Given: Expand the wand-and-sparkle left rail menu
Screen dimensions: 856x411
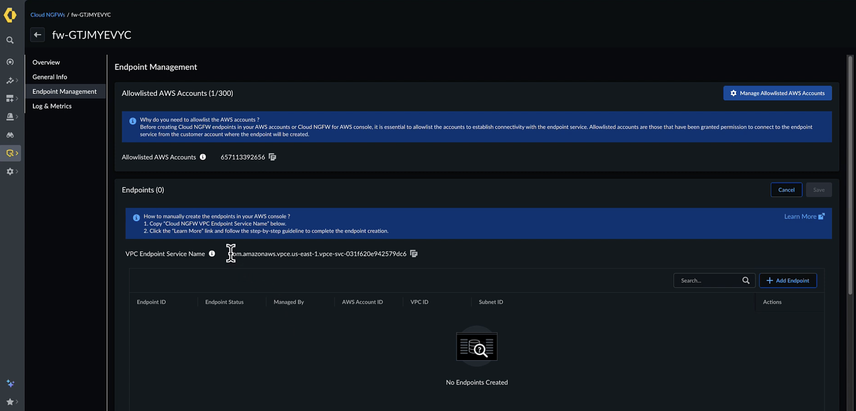Looking at the screenshot, I should [12, 80].
